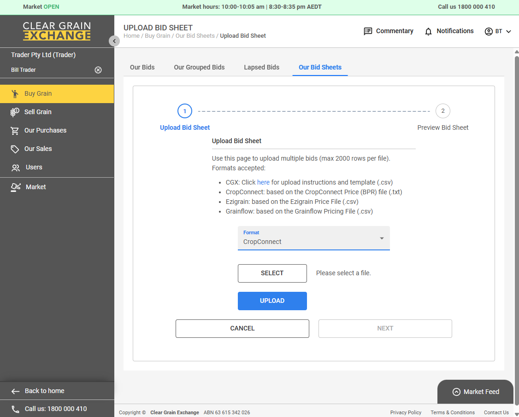Image resolution: width=519 pixels, height=417 pixels.
Task: Open the Privacy Policy footer link
Action: (x=406, y=412)
